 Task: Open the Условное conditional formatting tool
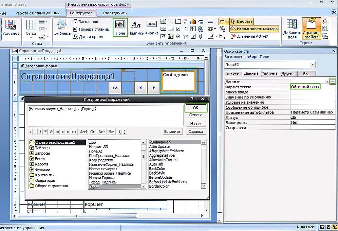point(11,28)
